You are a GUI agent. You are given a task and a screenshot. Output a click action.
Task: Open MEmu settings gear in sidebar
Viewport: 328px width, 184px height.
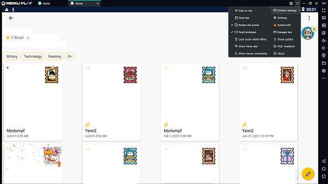coord(324,71)
